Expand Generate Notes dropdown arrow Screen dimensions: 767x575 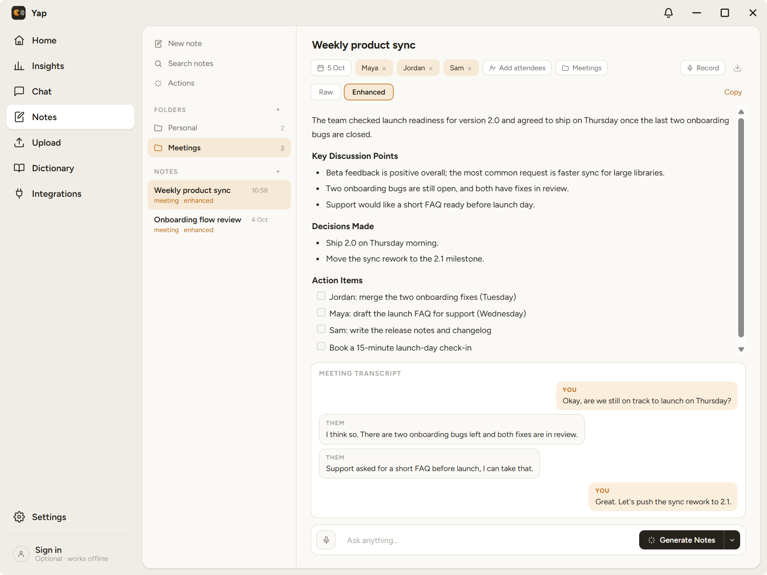(732, 540)
